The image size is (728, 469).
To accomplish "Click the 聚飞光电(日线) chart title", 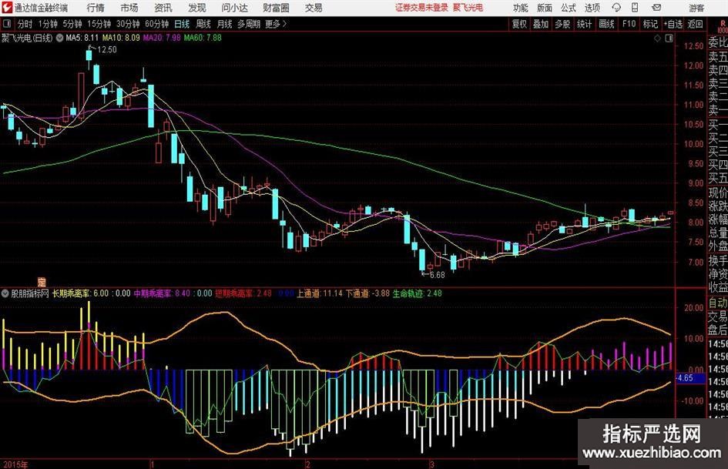I will click(x=27, y=38).
